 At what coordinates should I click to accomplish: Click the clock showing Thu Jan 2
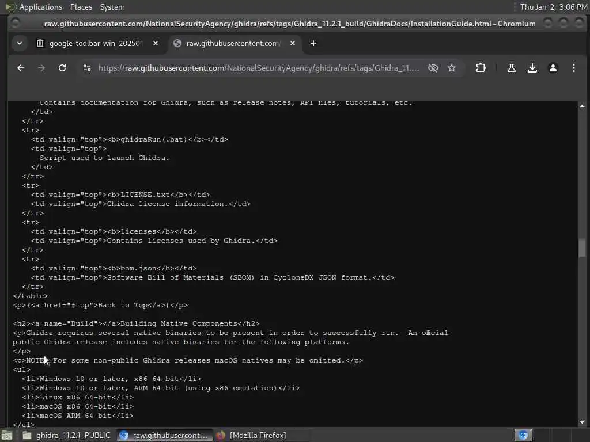coord(554,7)
